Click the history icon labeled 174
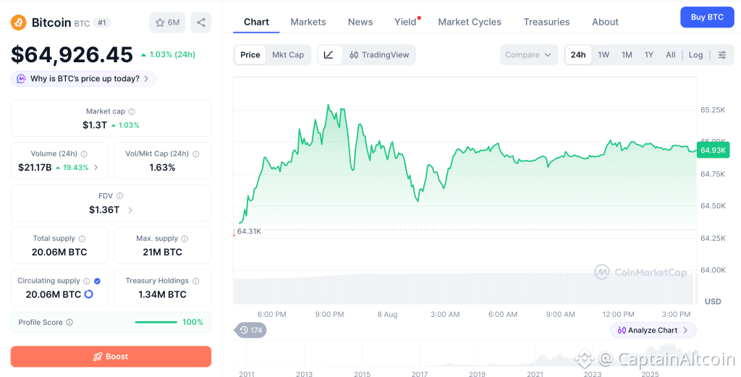 pyautogui.click(x=250, y=330)
